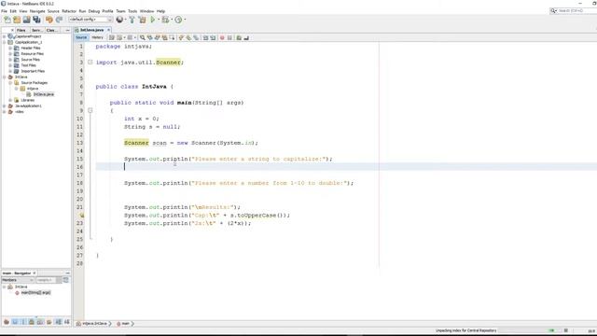Click the main breadcrumb at editor bottom

(x=125, y=324)
